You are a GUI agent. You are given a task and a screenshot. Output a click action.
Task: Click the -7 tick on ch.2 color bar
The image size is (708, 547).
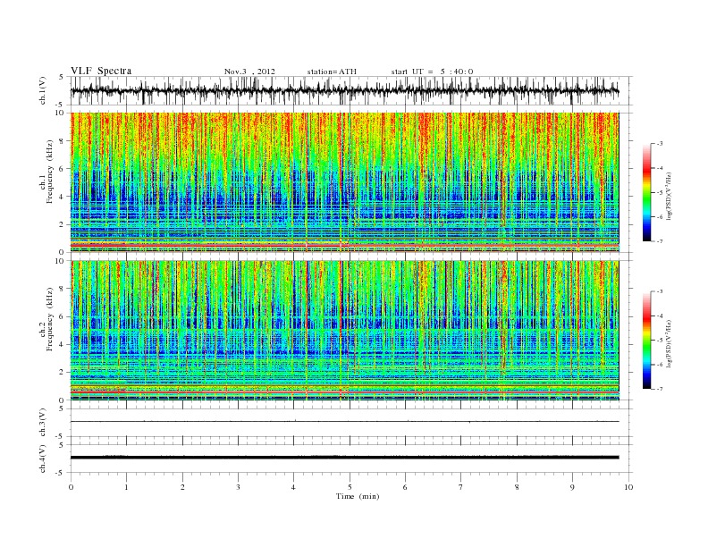[x=660, y=389]
